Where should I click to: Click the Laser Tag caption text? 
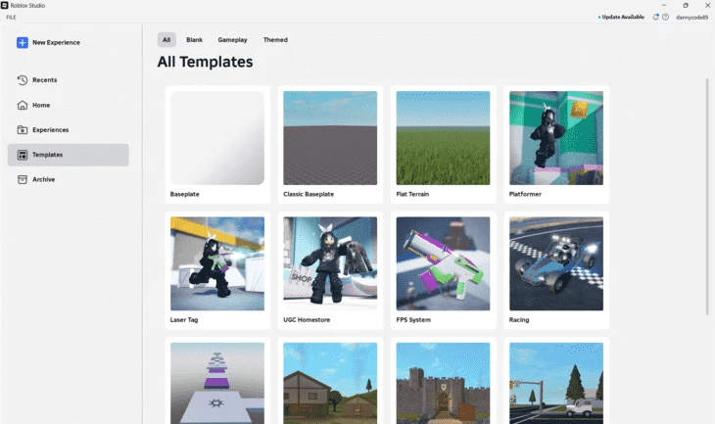click(x=184, y=320)
